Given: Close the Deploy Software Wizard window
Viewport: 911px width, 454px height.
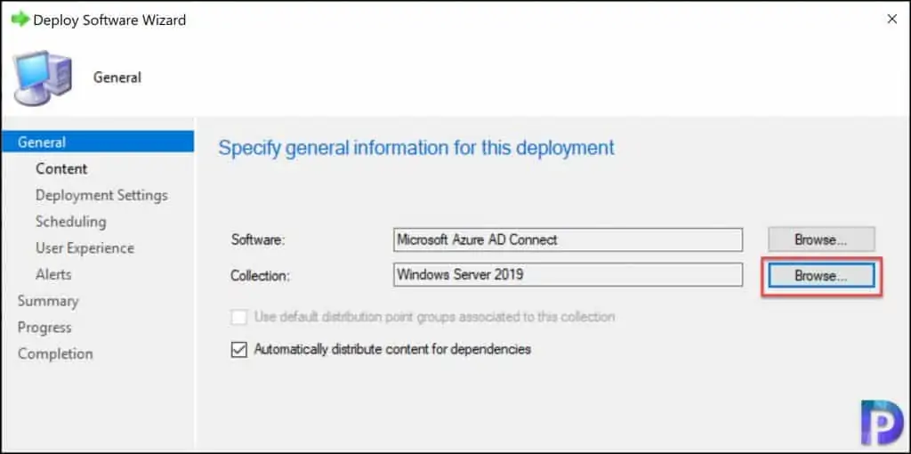Looking at the screenshot, I should coord(891,20).
